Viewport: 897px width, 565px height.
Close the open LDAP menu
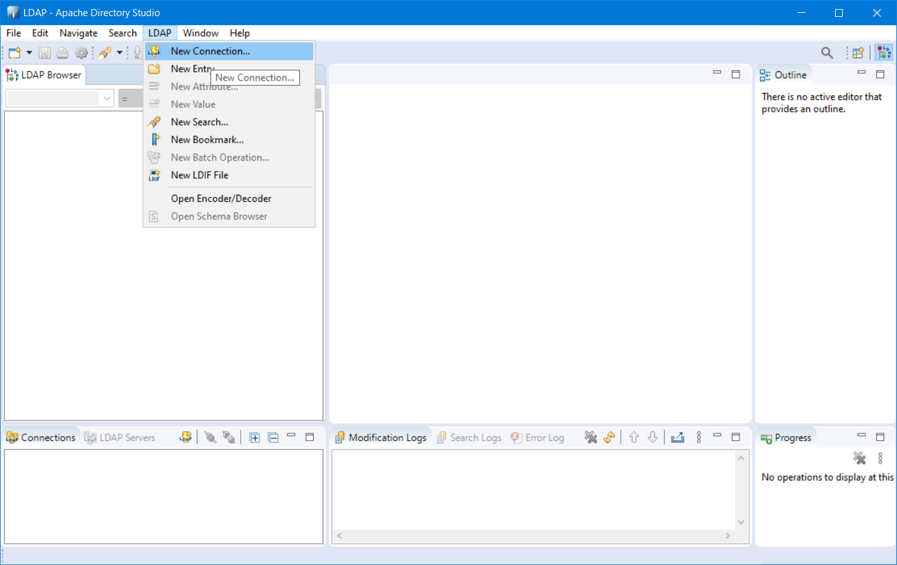pyautogui.click(x=160, y=33)
